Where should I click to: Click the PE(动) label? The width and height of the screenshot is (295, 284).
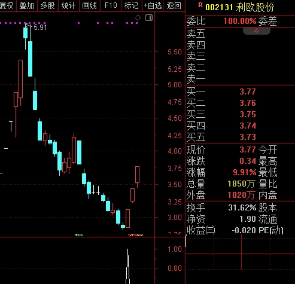pyautogui.click(x=271, y=231)
